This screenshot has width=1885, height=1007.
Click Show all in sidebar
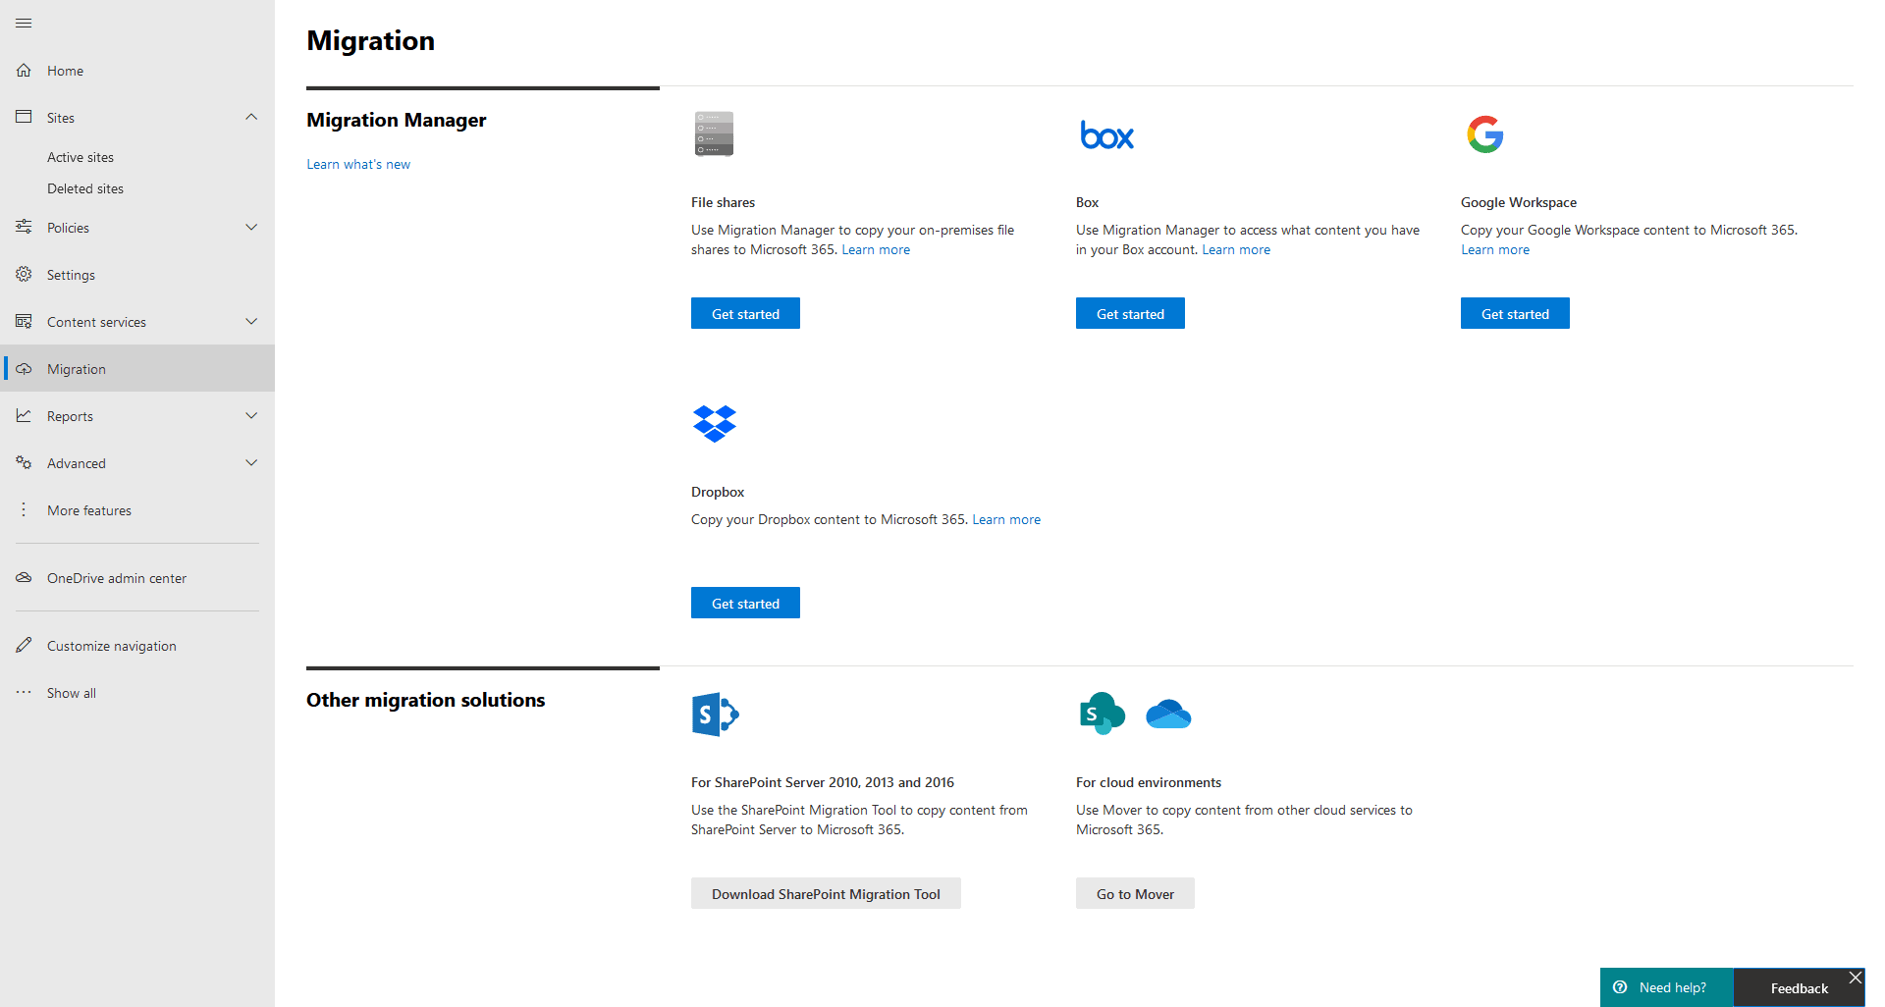(x=137, y=693)
